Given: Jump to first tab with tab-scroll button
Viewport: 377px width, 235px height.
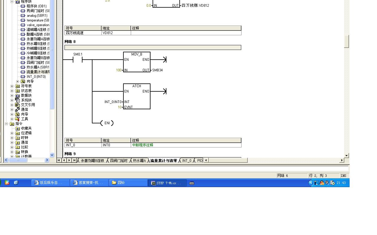Looking at the screenshot, I should pos(59,160).
